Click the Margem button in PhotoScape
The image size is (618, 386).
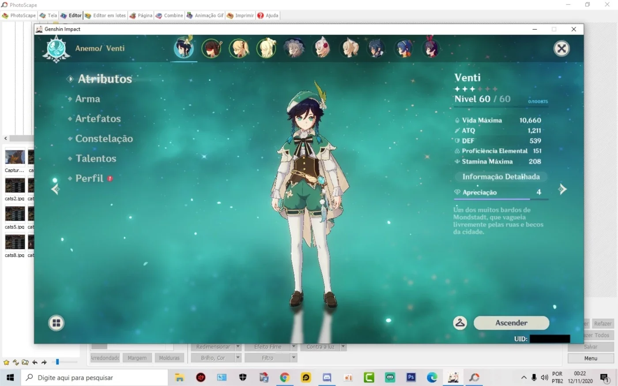[137, 358]
